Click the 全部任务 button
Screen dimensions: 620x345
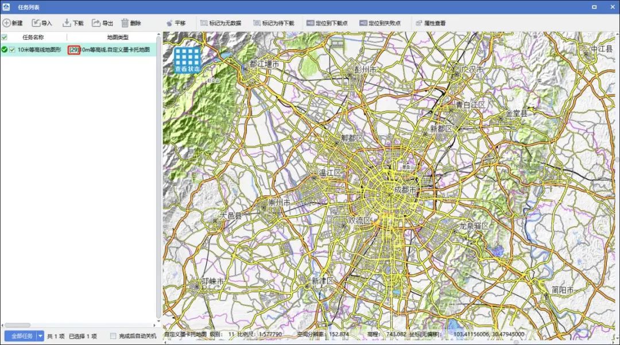20,336
